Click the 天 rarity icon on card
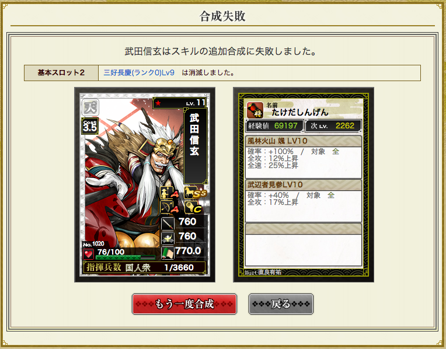 (x=90, y=107)
